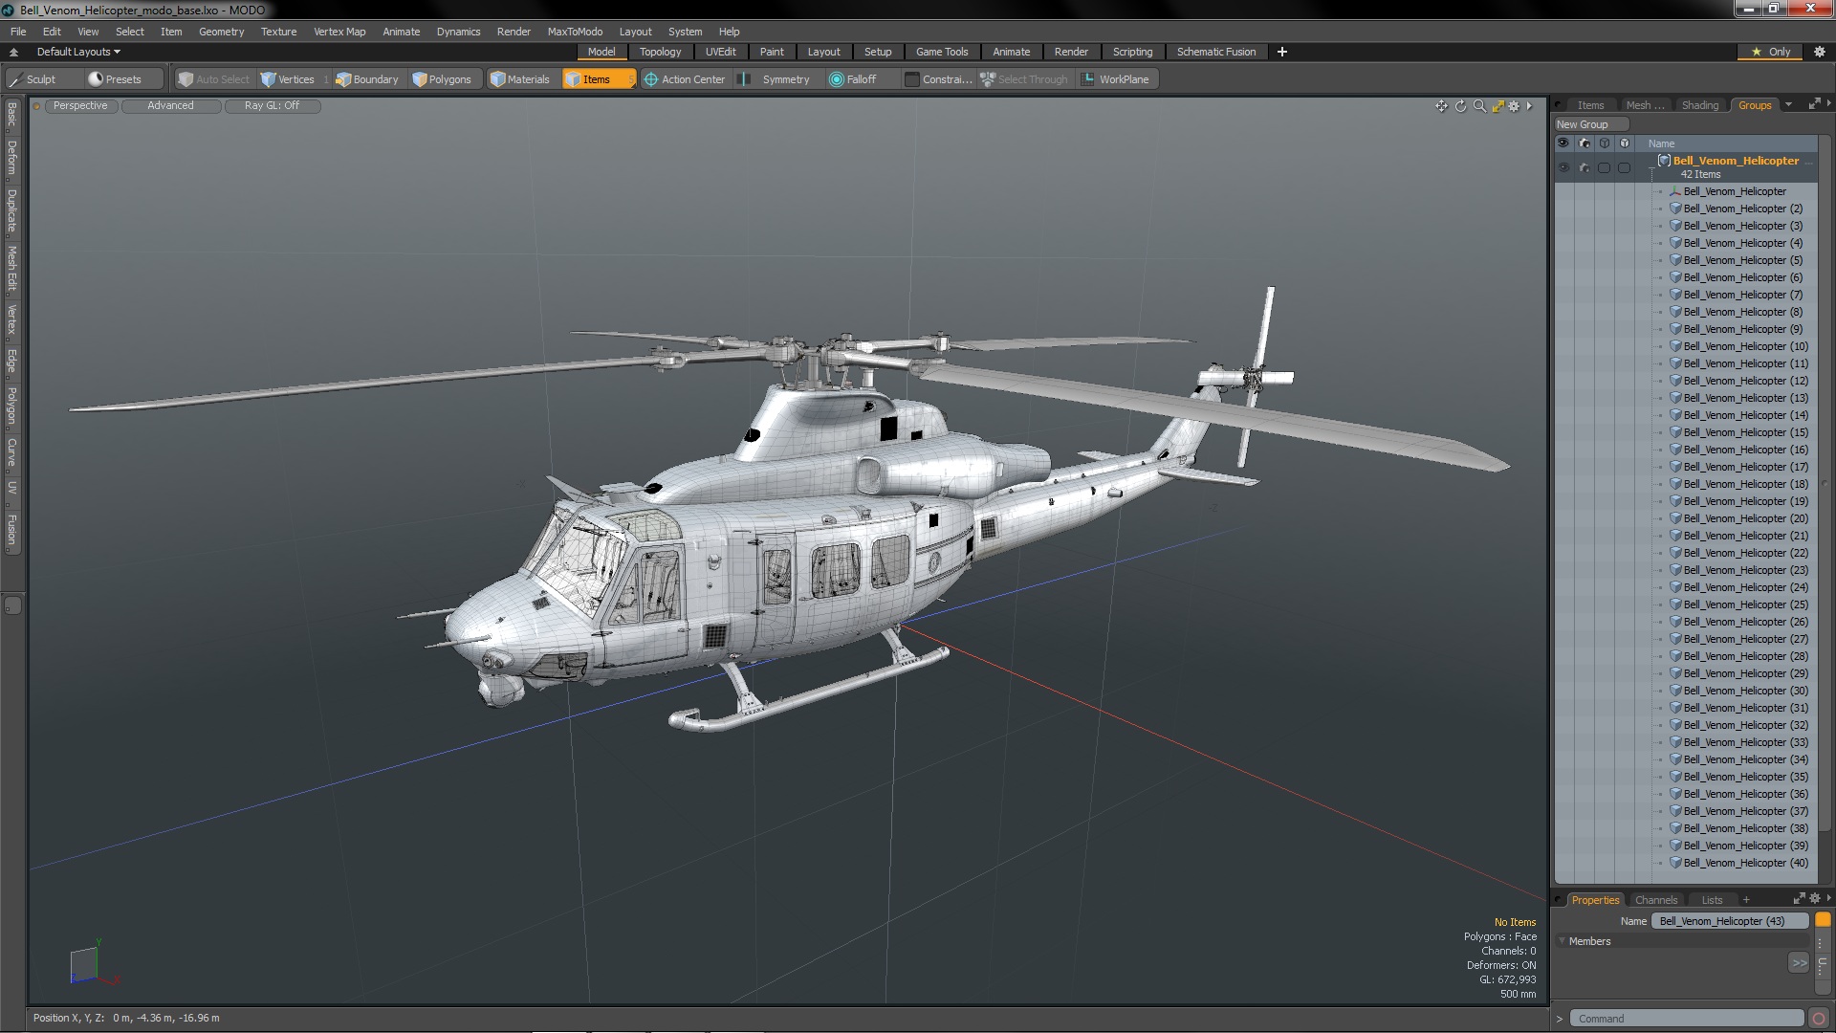Click the home icon beside Default Layouts
Image resolution: width=1836 pixels, height=1033 pixels.
pyautogui.click(x=13, y=52)
